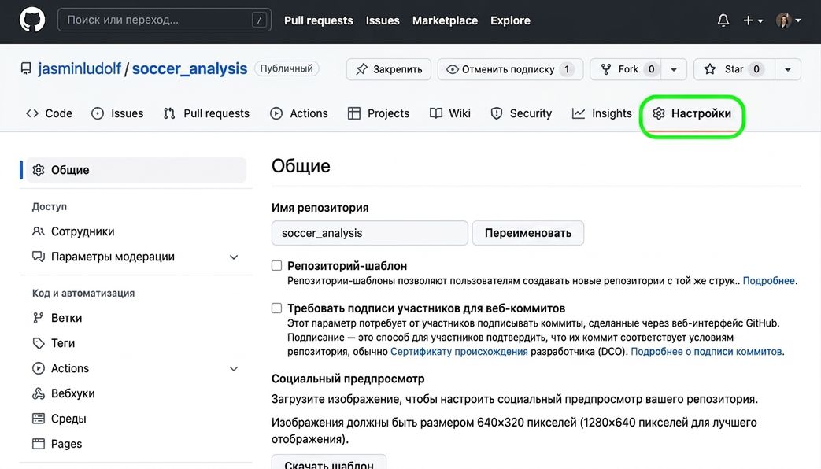Switch to the Projects tab
The image size is (821, 469).
click(379, 113)
